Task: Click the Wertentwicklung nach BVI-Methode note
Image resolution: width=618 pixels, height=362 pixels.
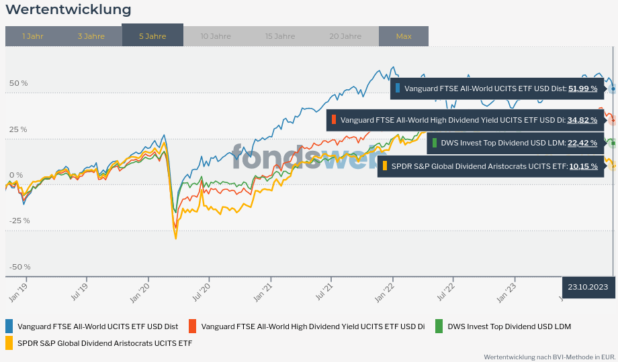Action: pos(549,357)
